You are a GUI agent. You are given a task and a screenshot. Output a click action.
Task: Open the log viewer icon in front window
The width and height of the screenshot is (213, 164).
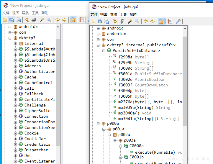[170, 21]
